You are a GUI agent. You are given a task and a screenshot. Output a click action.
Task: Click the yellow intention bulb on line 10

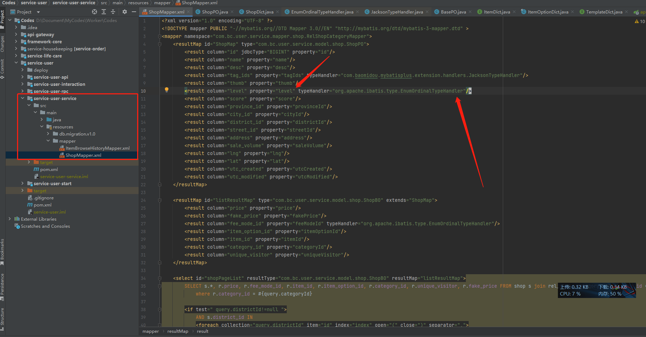point(166,90)
